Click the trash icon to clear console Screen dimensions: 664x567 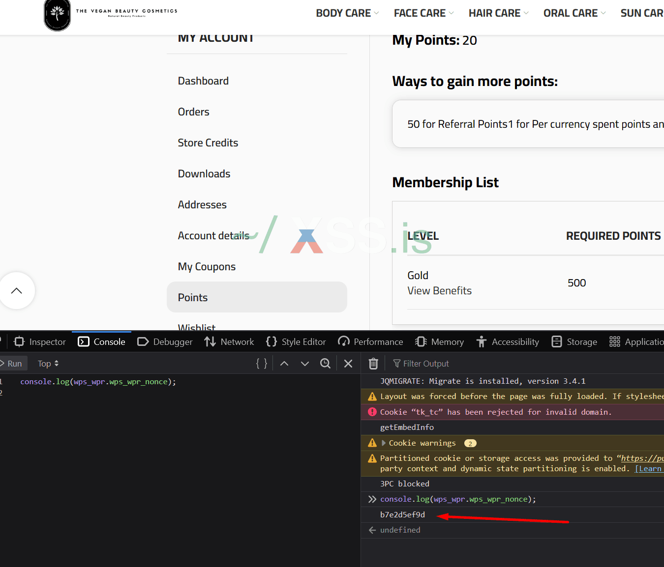[373, 364]
